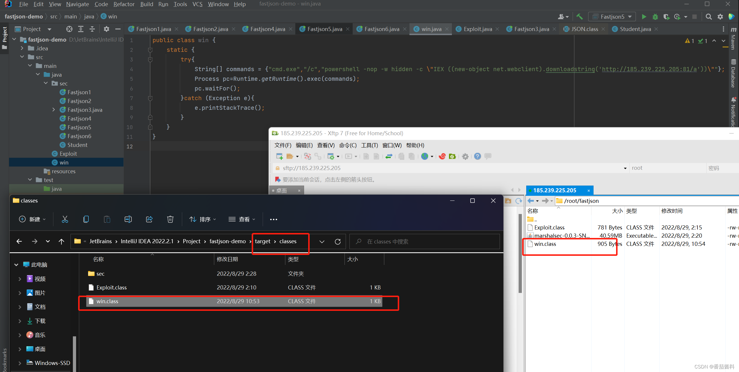The image size is (739, 372).
Task: Click the Xftp /root/fastjson path field
Action: 647,201
